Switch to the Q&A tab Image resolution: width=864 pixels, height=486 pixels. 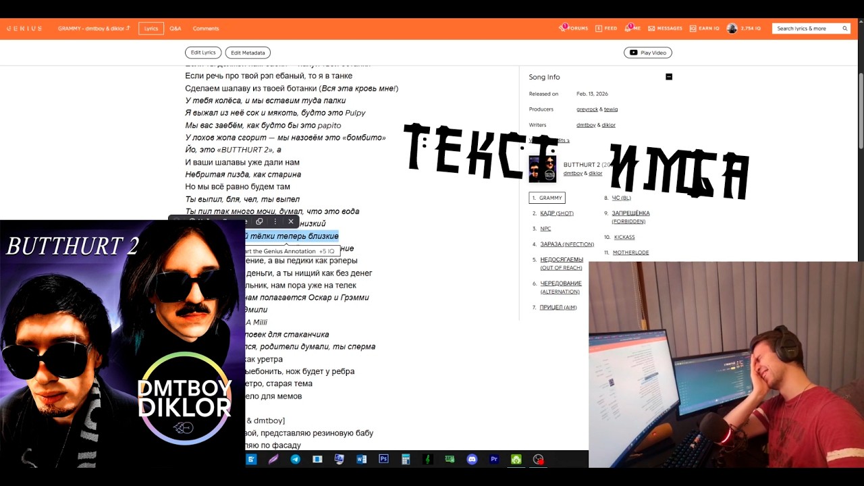(175, 28)
